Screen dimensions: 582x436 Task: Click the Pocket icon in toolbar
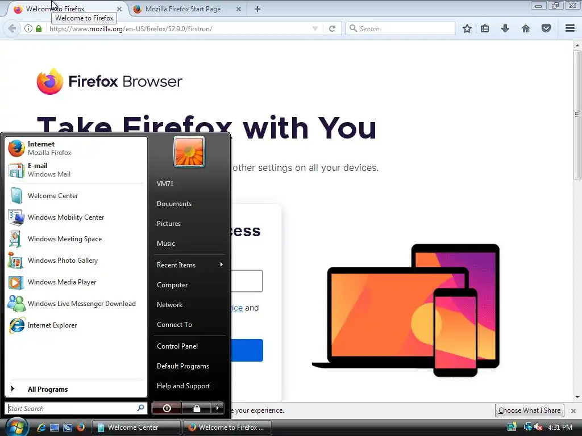[546, 28]
